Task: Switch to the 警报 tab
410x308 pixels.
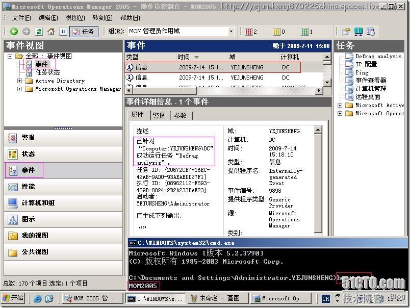Action: (x=160, y=115)
